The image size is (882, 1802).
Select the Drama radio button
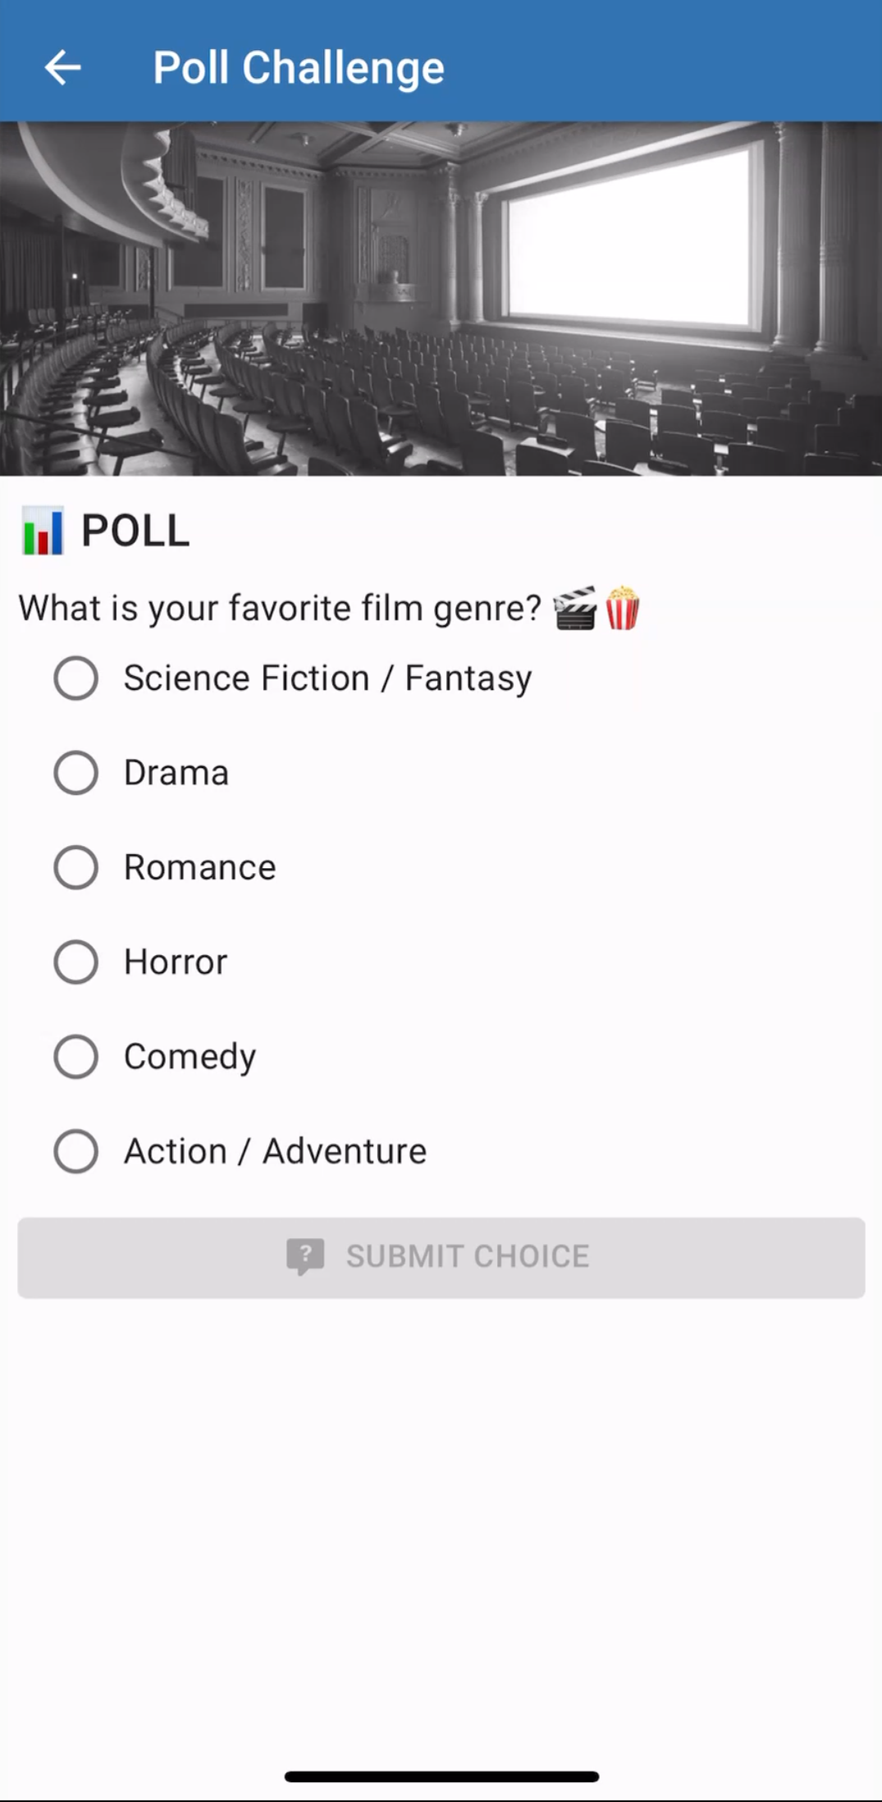click(x=76, y=773)
